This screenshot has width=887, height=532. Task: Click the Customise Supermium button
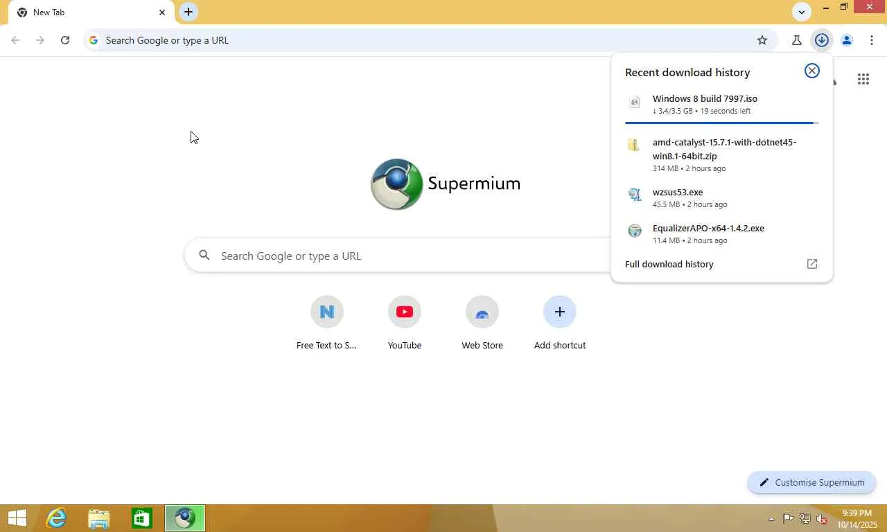click(x=811, y=482)
